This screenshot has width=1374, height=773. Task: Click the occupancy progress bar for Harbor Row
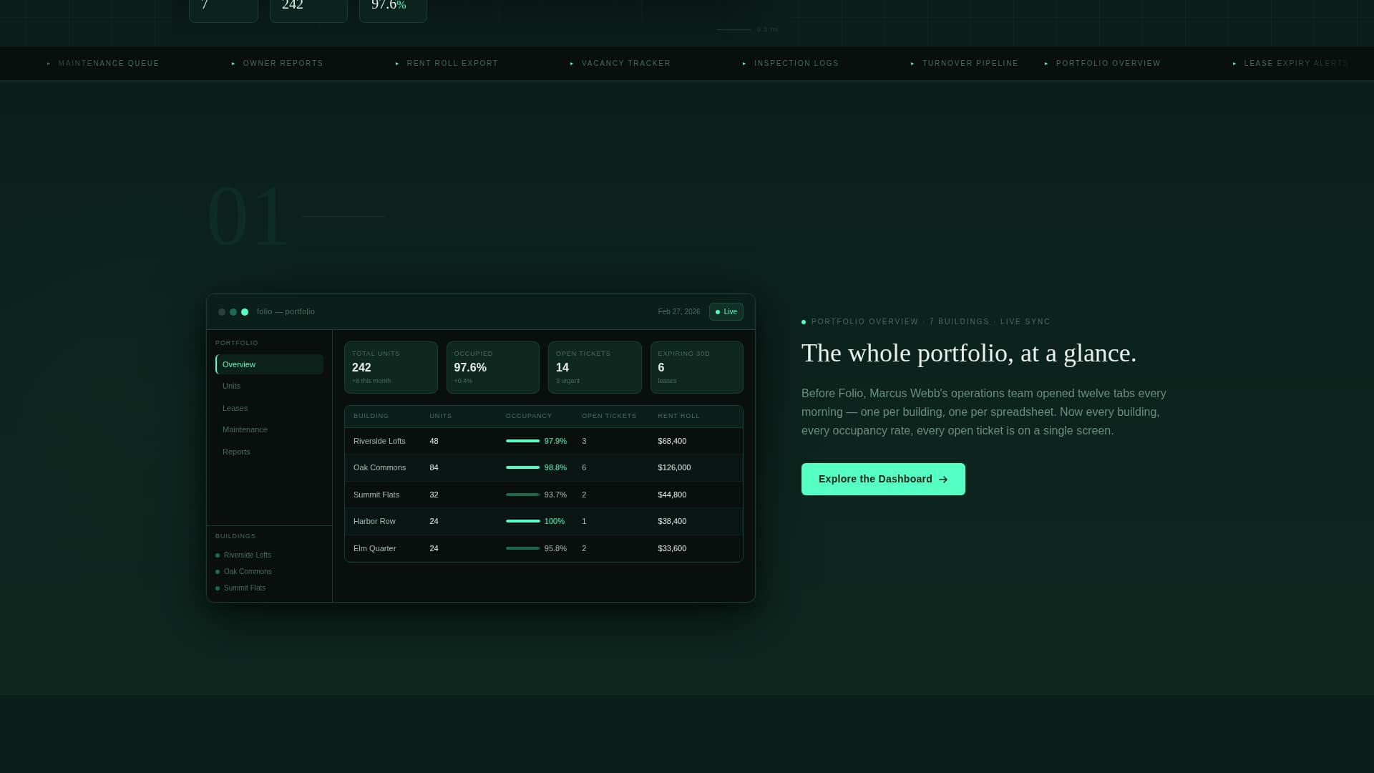[522, 521]
